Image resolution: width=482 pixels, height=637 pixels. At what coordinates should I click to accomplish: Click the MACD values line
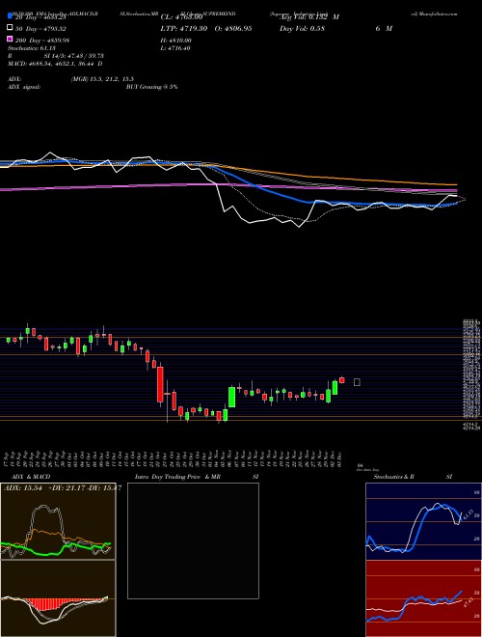(x=55, y=64)
